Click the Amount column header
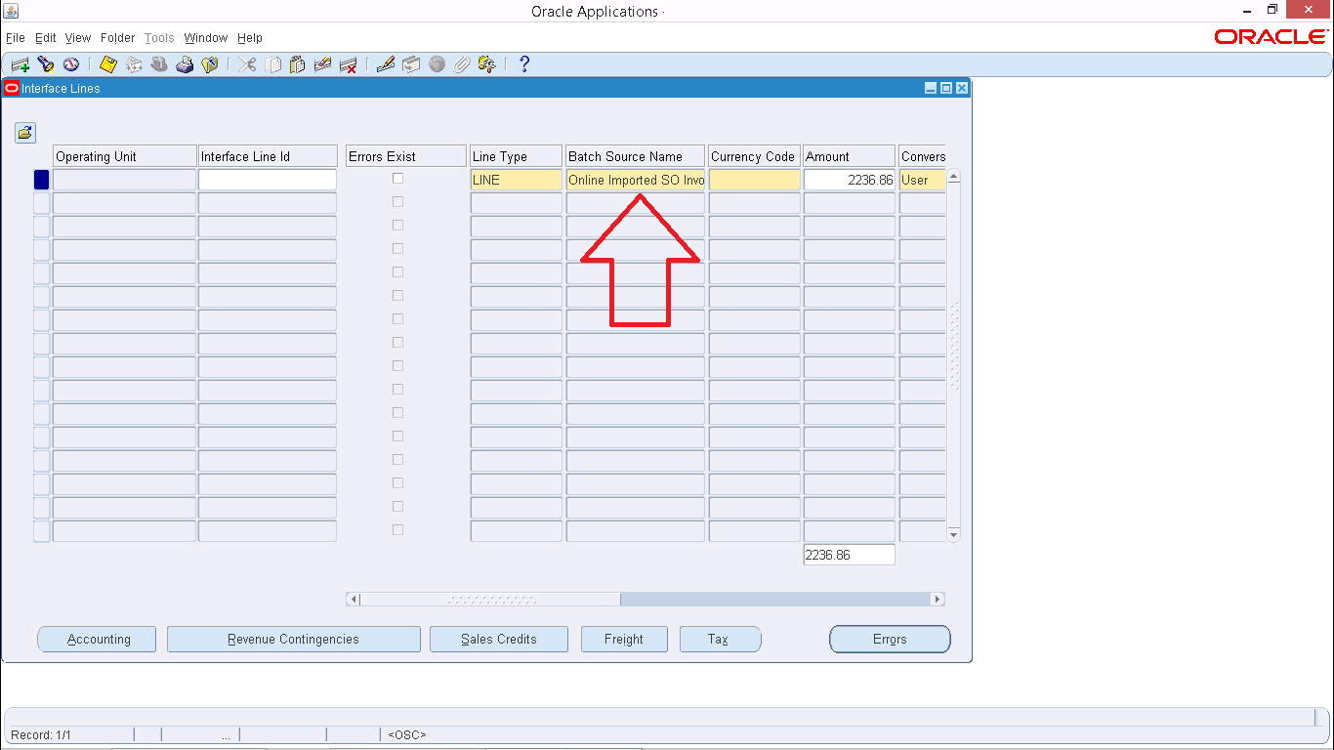 (x=850, y=156)
